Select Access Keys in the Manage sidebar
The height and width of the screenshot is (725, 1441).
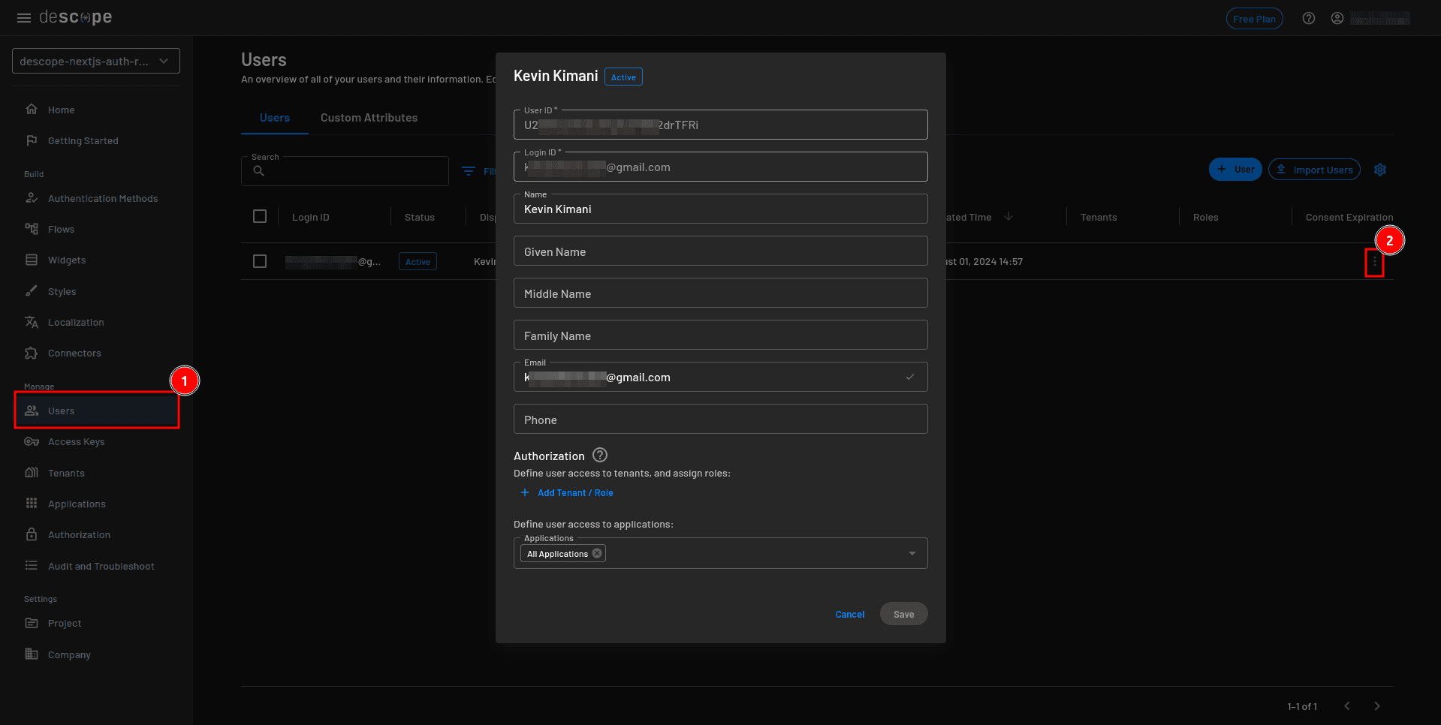coord(74,441)
